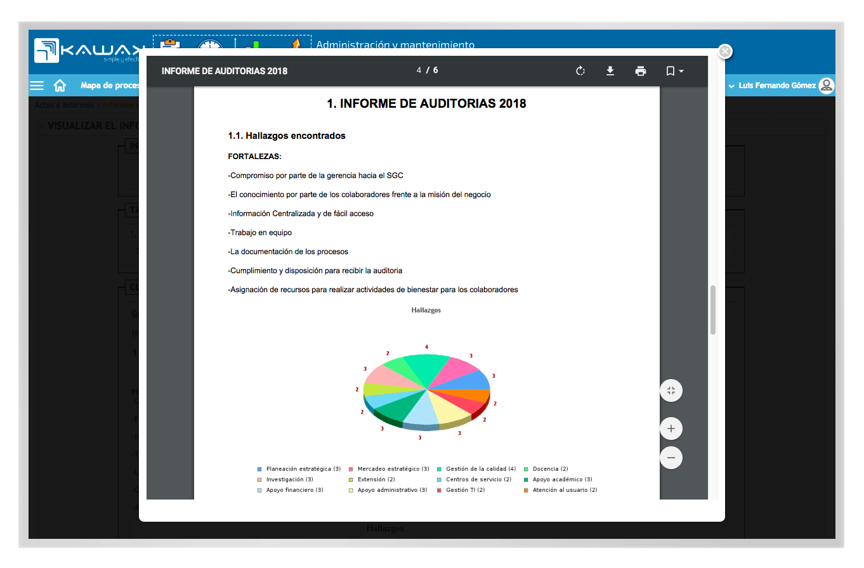Open the clock module icon in header

210,44
